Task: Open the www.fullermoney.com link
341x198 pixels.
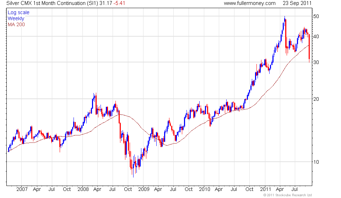Action: 250,3
